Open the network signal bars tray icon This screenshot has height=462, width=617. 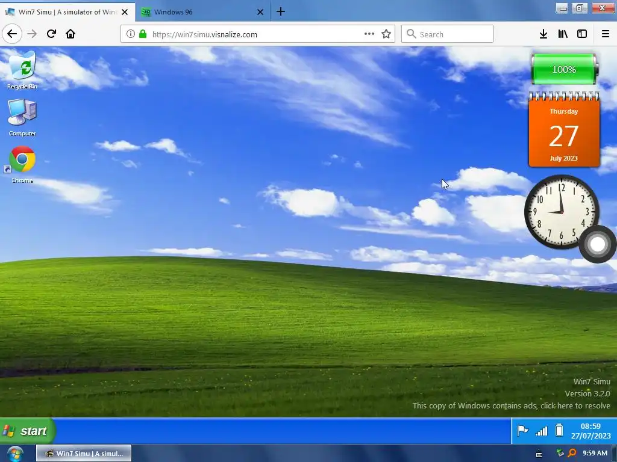click(542, 431)
